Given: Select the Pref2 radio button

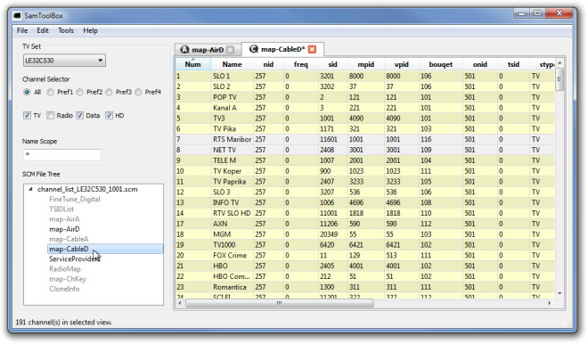Looking at the screenshot, I should (79, 92).
